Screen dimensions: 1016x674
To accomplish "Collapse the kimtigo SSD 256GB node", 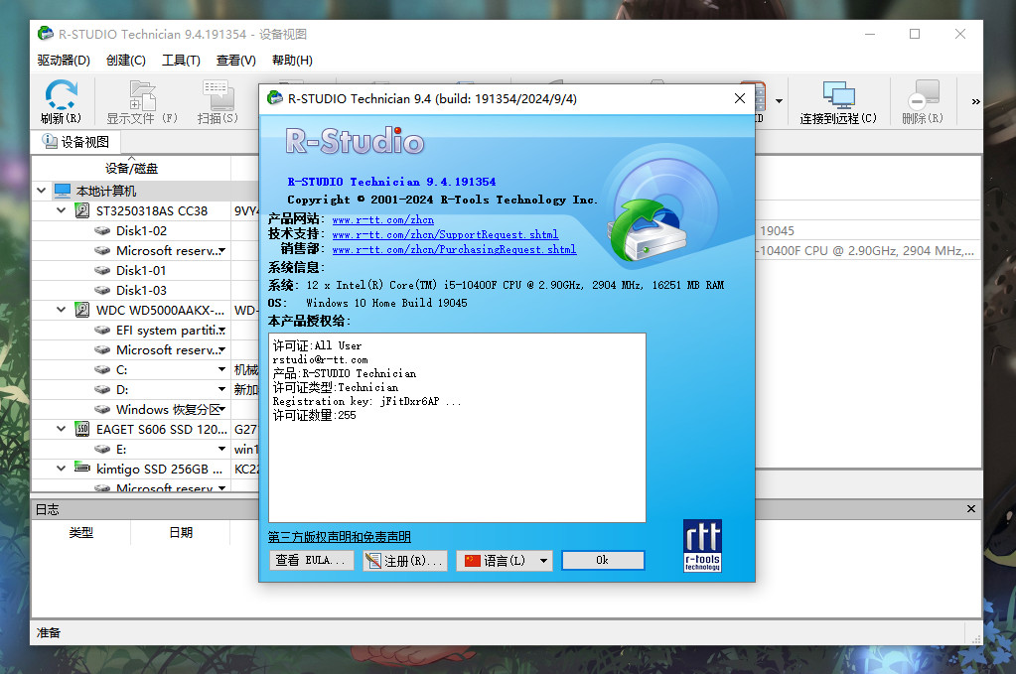I will [x=61, y=469].
